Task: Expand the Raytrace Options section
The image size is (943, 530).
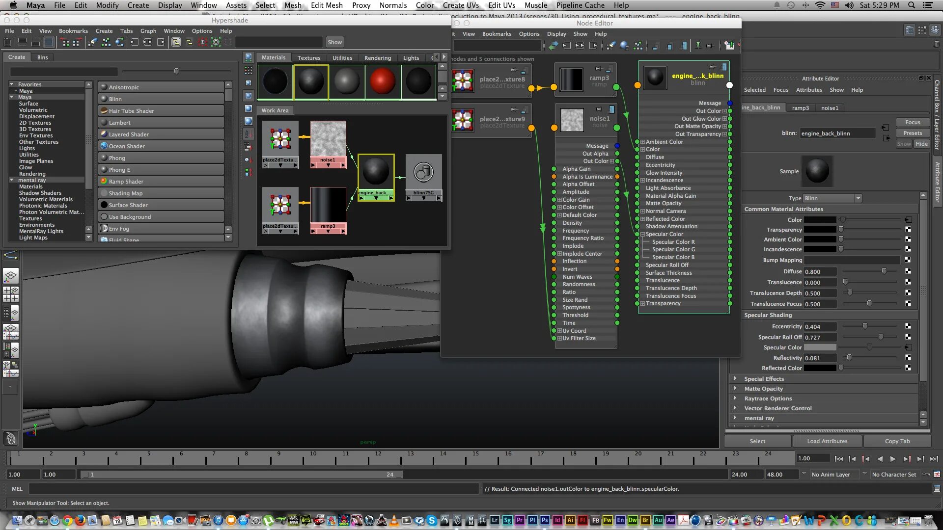Action: (735, 398)
